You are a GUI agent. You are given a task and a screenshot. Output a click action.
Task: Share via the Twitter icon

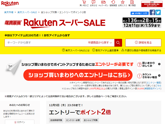[158, 12]
